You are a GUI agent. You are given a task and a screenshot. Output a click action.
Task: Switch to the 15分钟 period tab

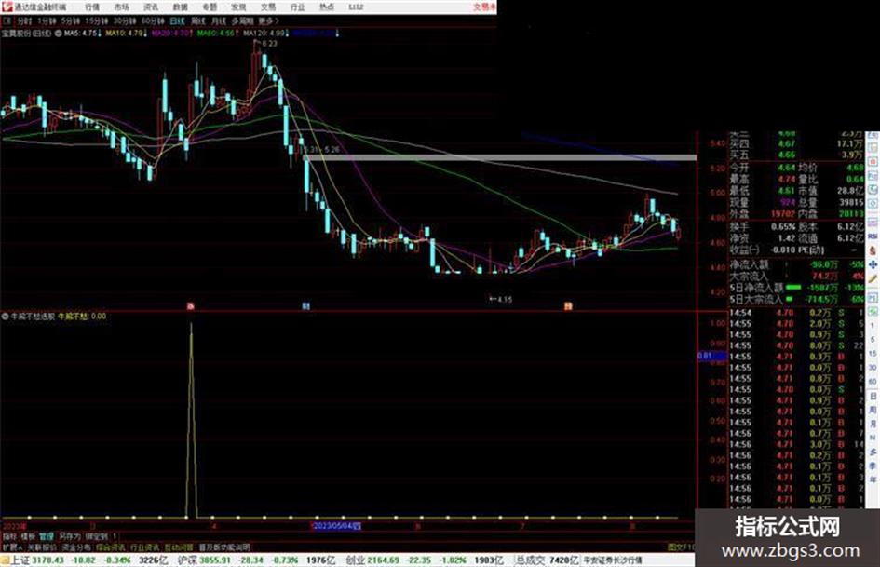tap(97, 21)
